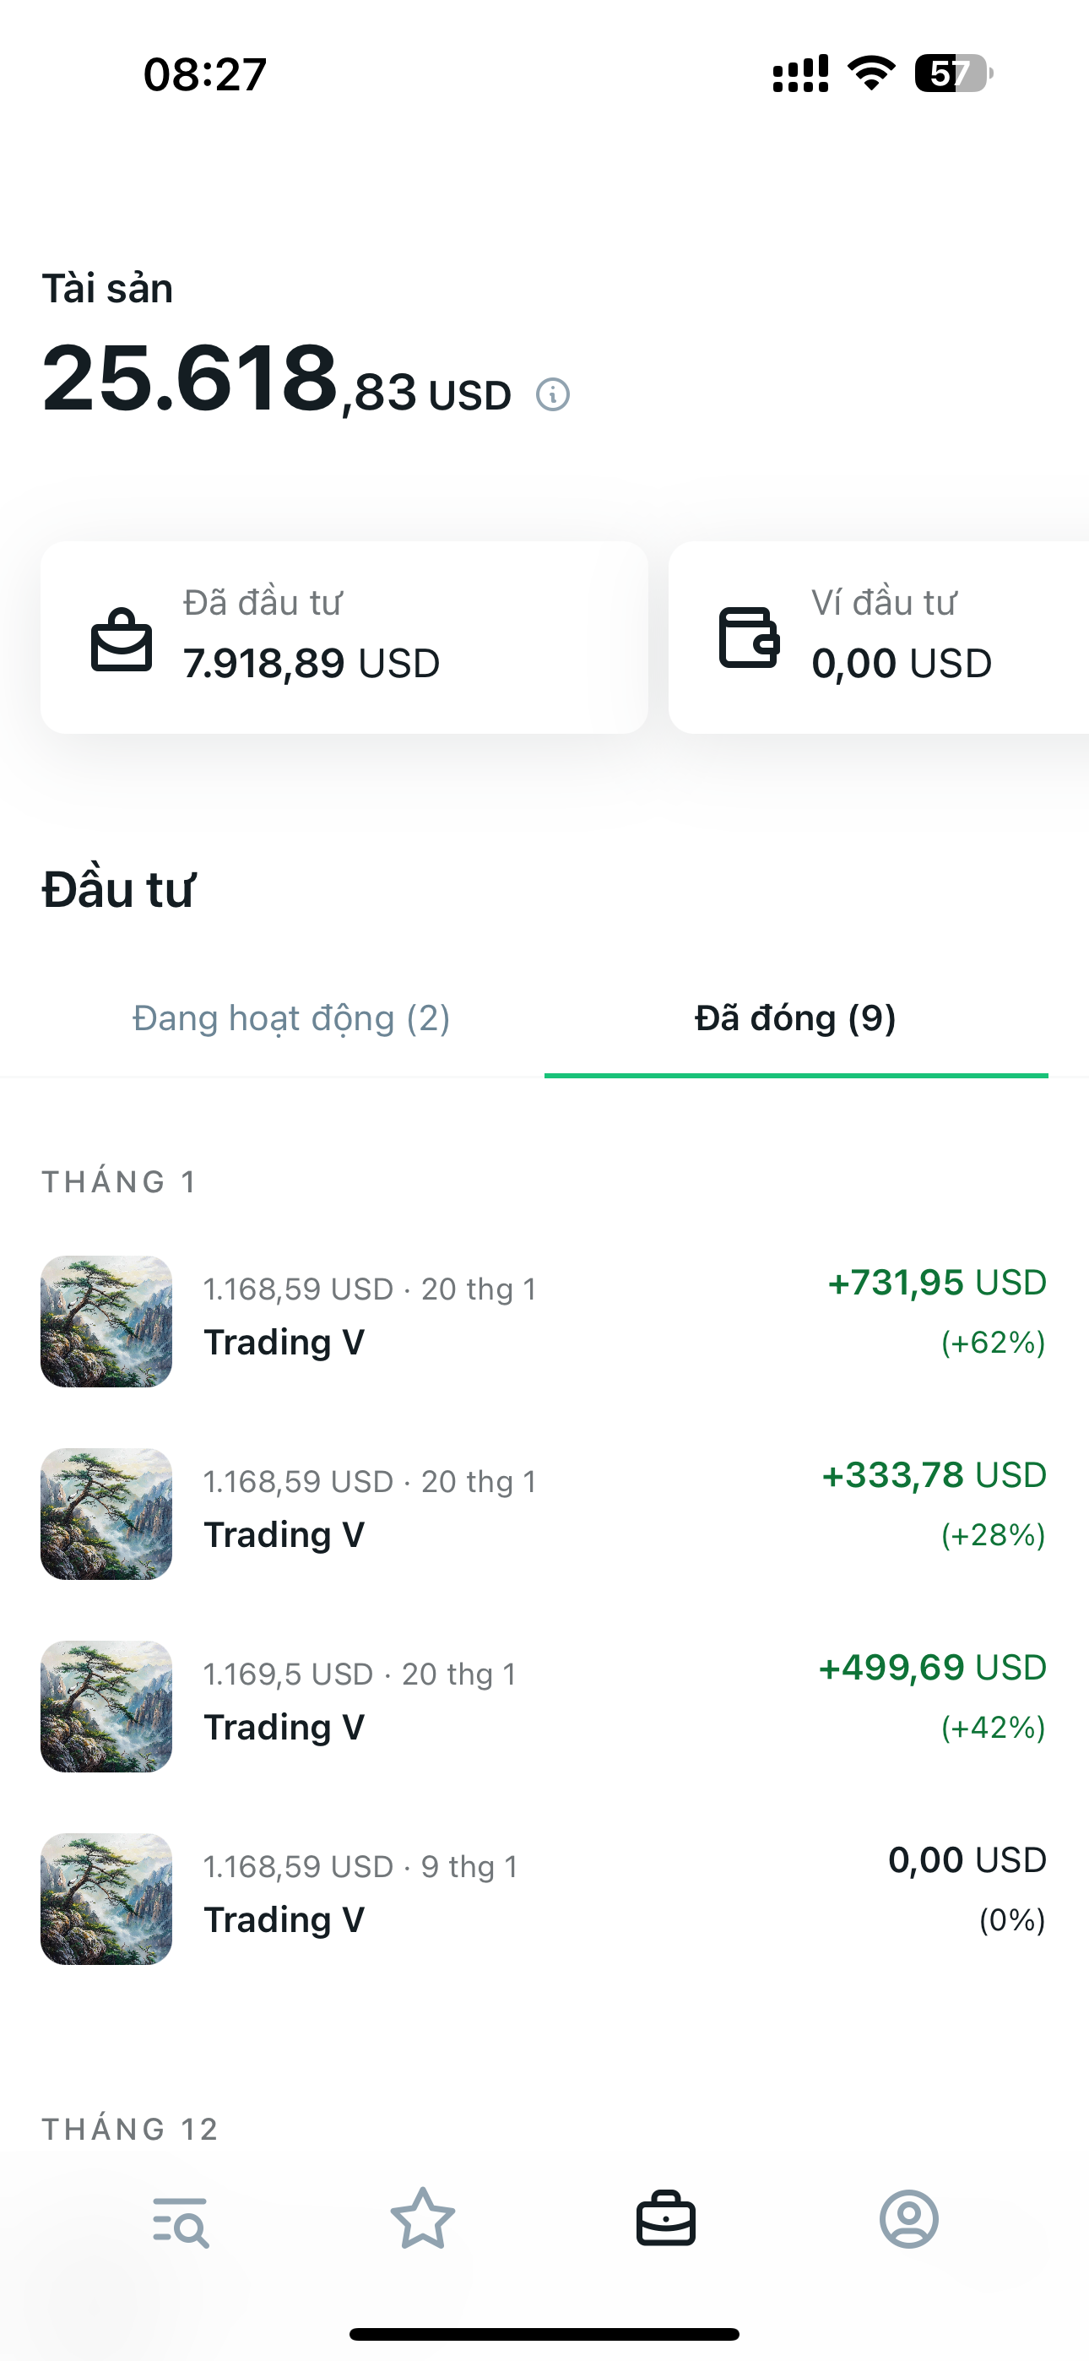Tap the 25.618,83 USD total assets amount
Image resolution: width=1089 pixels, height=2361 pixels.
[x=277, y=379]
